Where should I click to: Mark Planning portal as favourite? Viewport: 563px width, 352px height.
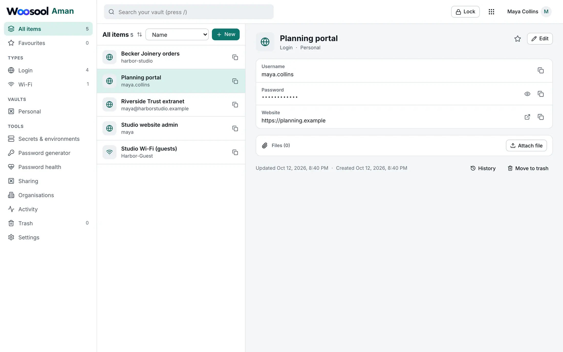pyautogui.click(x=517, y=39)
